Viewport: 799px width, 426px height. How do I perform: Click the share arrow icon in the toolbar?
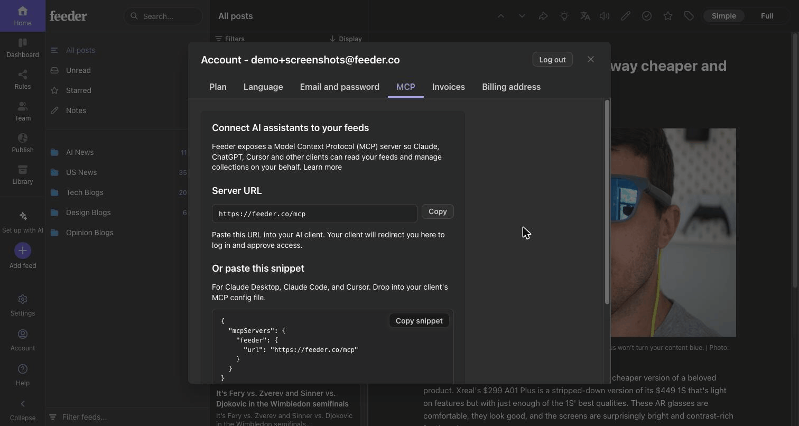[x=543, y=16]
